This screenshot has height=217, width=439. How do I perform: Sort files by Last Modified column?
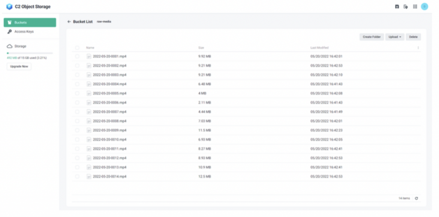[319, 48]
